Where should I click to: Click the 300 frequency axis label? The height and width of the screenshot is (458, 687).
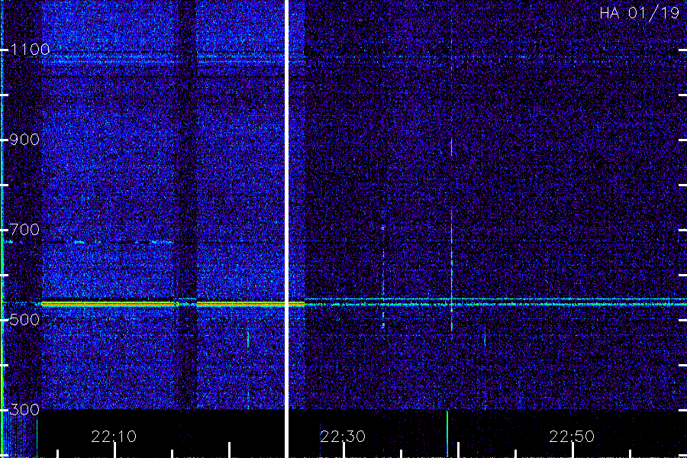point(24,410)
